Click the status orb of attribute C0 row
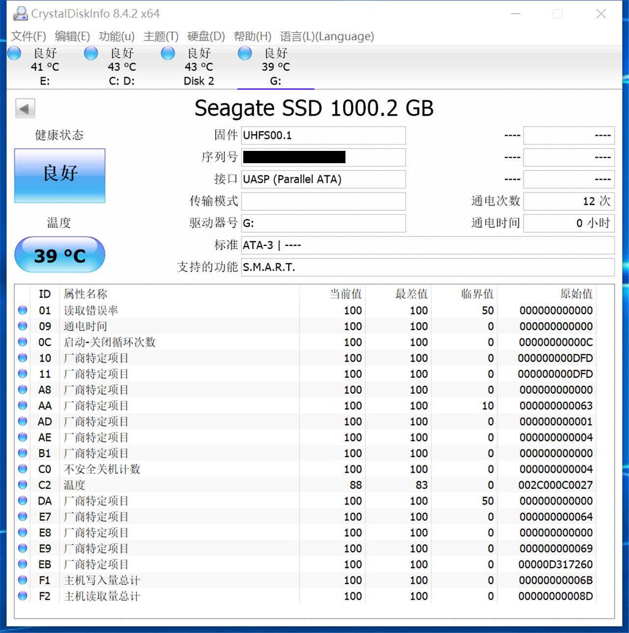The width and height of the screenshot is (629, 633). point(23,469)
